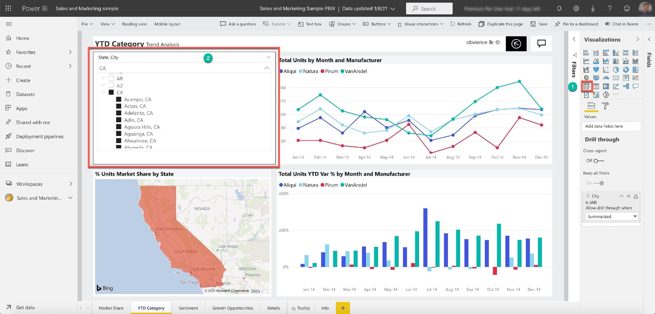Open the Format paint roller pane
The height and width of the screenshot is (314, 655).
(x=605, y=106)
